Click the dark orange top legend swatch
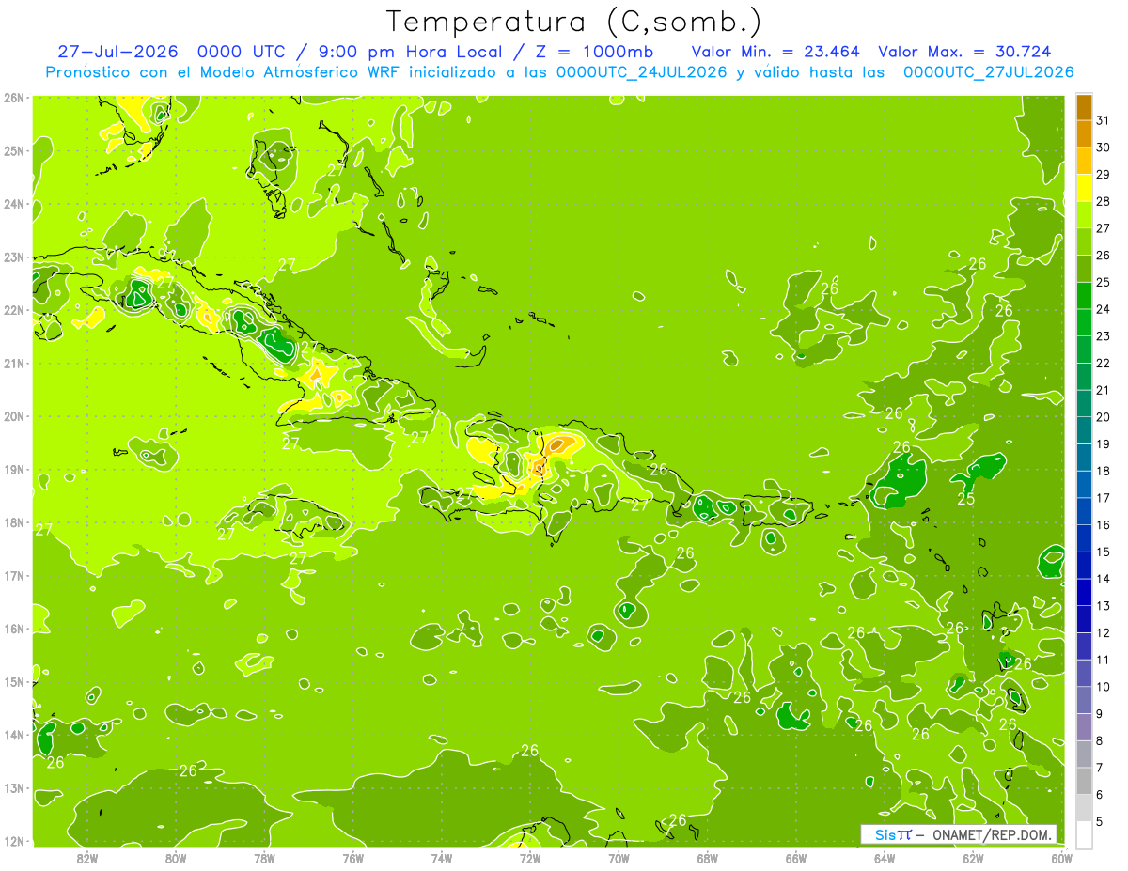 click(x=1084, y=107)
